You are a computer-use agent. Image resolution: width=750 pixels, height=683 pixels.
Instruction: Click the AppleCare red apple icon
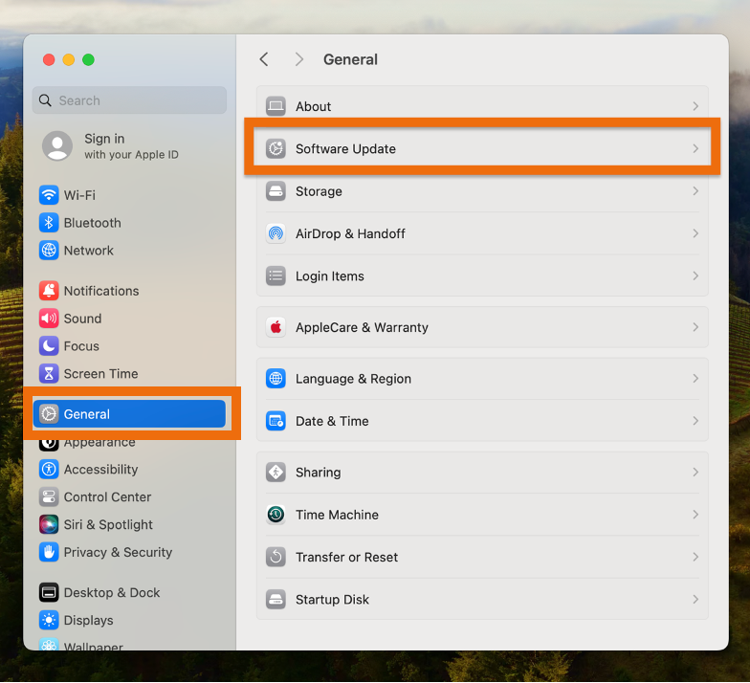(276, 327)
